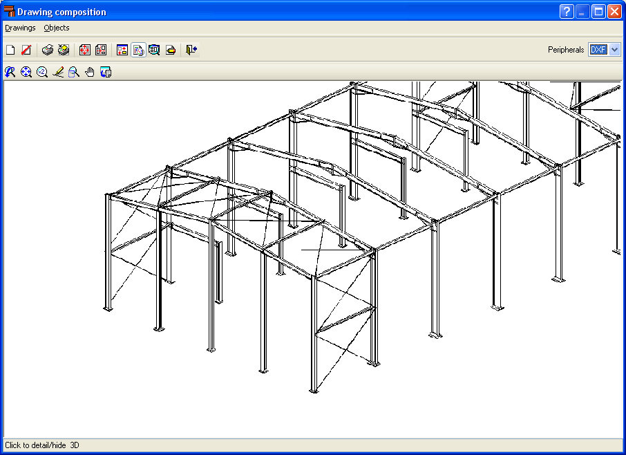Open the Peripherals dropdown arrow
Image resolution: width=626 pixels, height=455 pixels.
tap(615, 50)
